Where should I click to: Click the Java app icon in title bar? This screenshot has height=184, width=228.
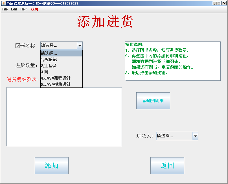point(3,3)
